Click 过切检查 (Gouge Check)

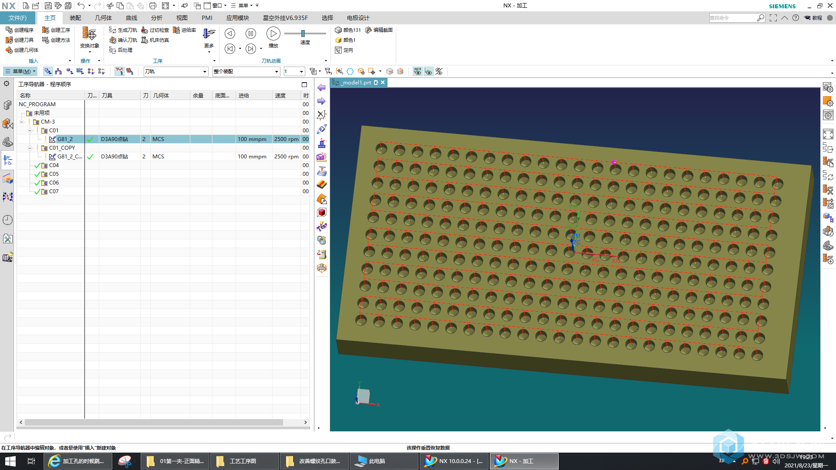[155, 30]
